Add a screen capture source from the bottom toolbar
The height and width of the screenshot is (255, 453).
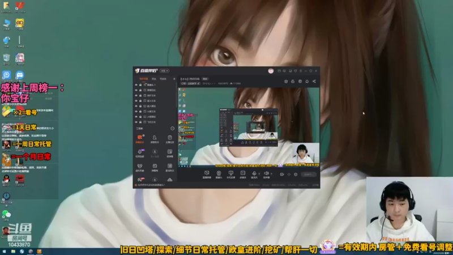207,174
